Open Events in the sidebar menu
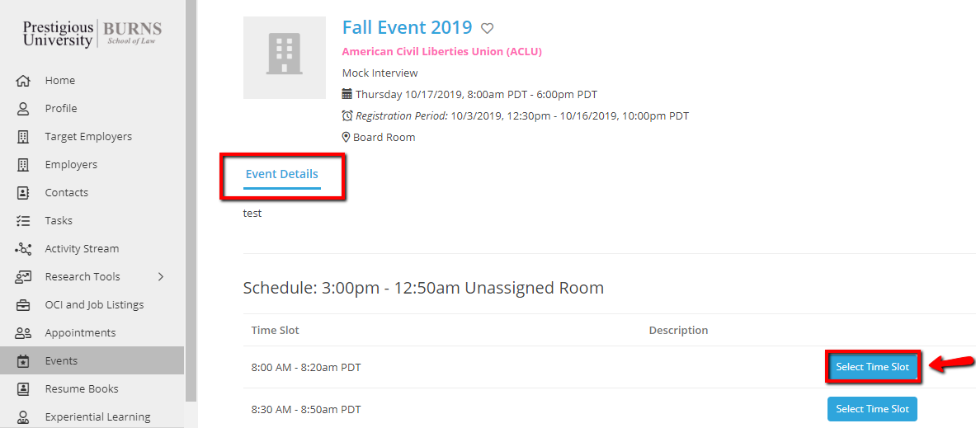976x428 pixels. (61, 361)
